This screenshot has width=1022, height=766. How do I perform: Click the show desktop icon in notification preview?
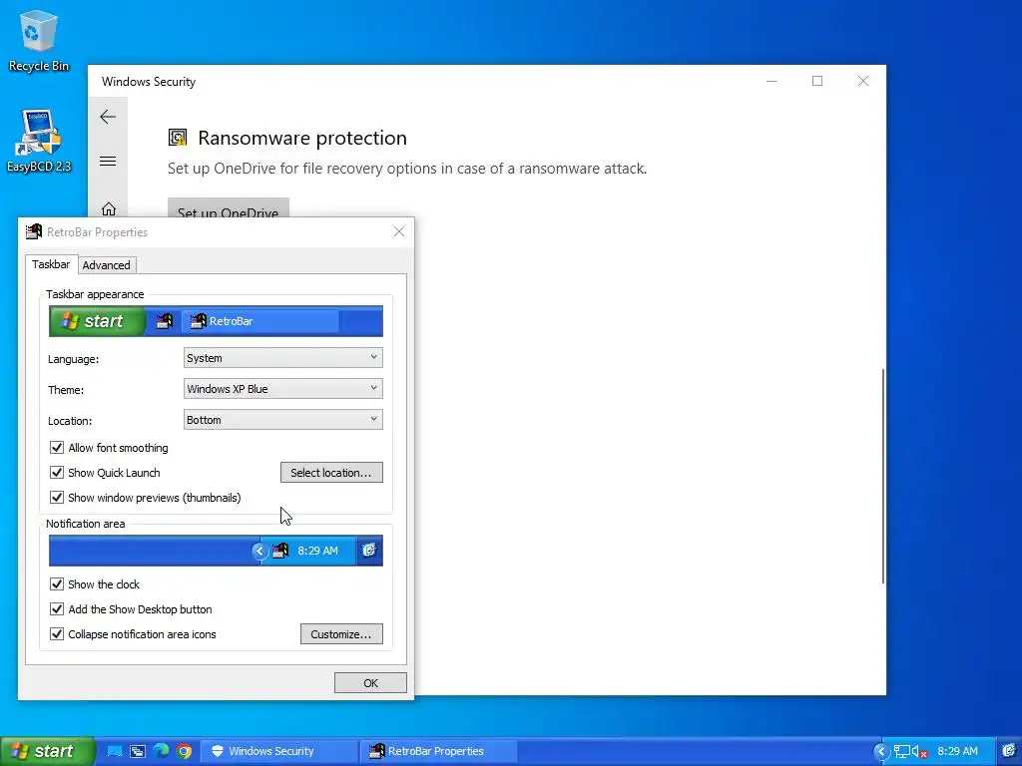click(369, 551)
